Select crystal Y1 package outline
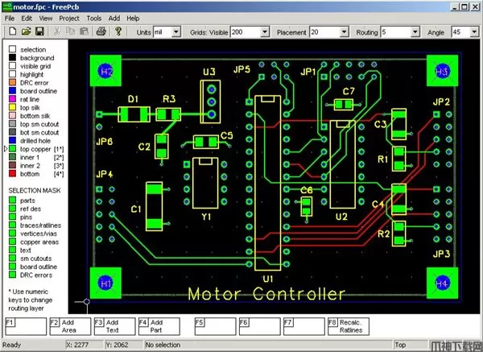This screenshot has height=352, width=483. click(x=205, y=183)
